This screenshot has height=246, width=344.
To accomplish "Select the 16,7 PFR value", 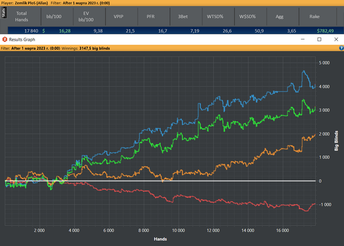I will coord(163,31).
